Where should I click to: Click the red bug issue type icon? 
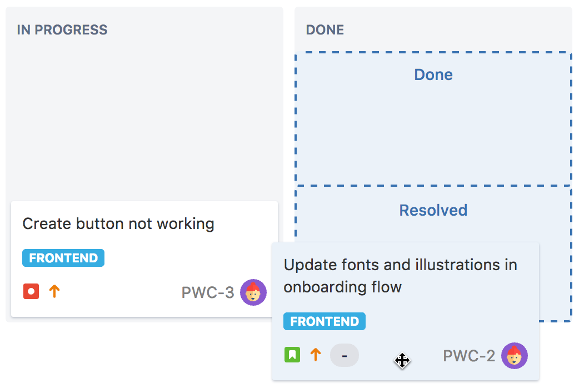coord(31,291)
